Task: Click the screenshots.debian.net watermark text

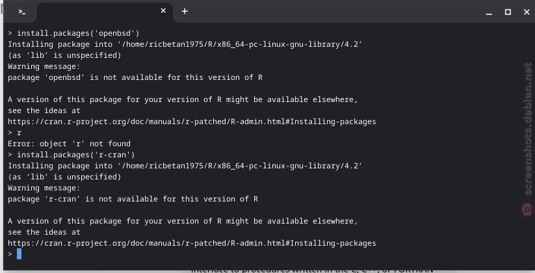Action: tap(527, 129)
